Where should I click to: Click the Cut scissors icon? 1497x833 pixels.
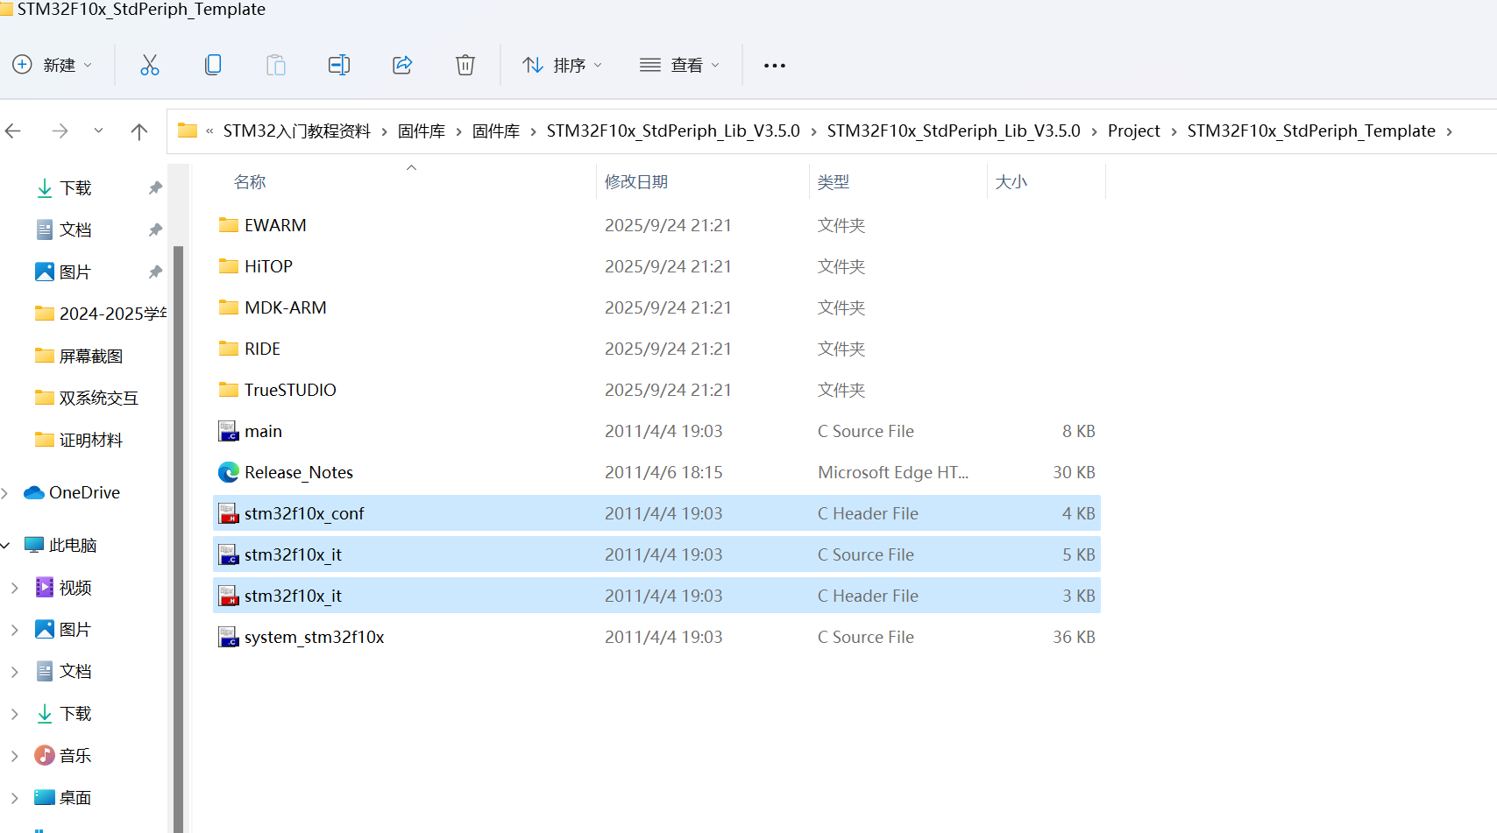150,65
